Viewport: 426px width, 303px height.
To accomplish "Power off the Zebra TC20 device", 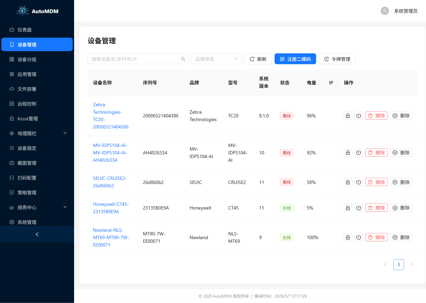I will (x=359, y=116).
